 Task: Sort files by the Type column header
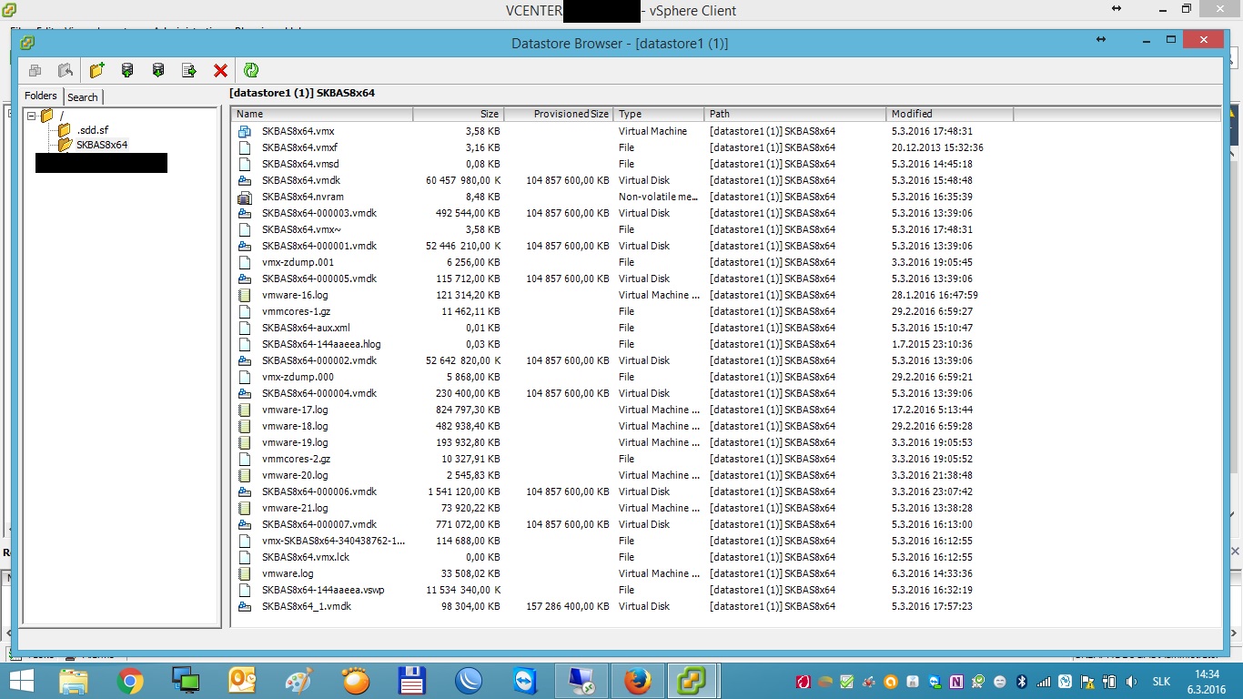tap(659, 114)
